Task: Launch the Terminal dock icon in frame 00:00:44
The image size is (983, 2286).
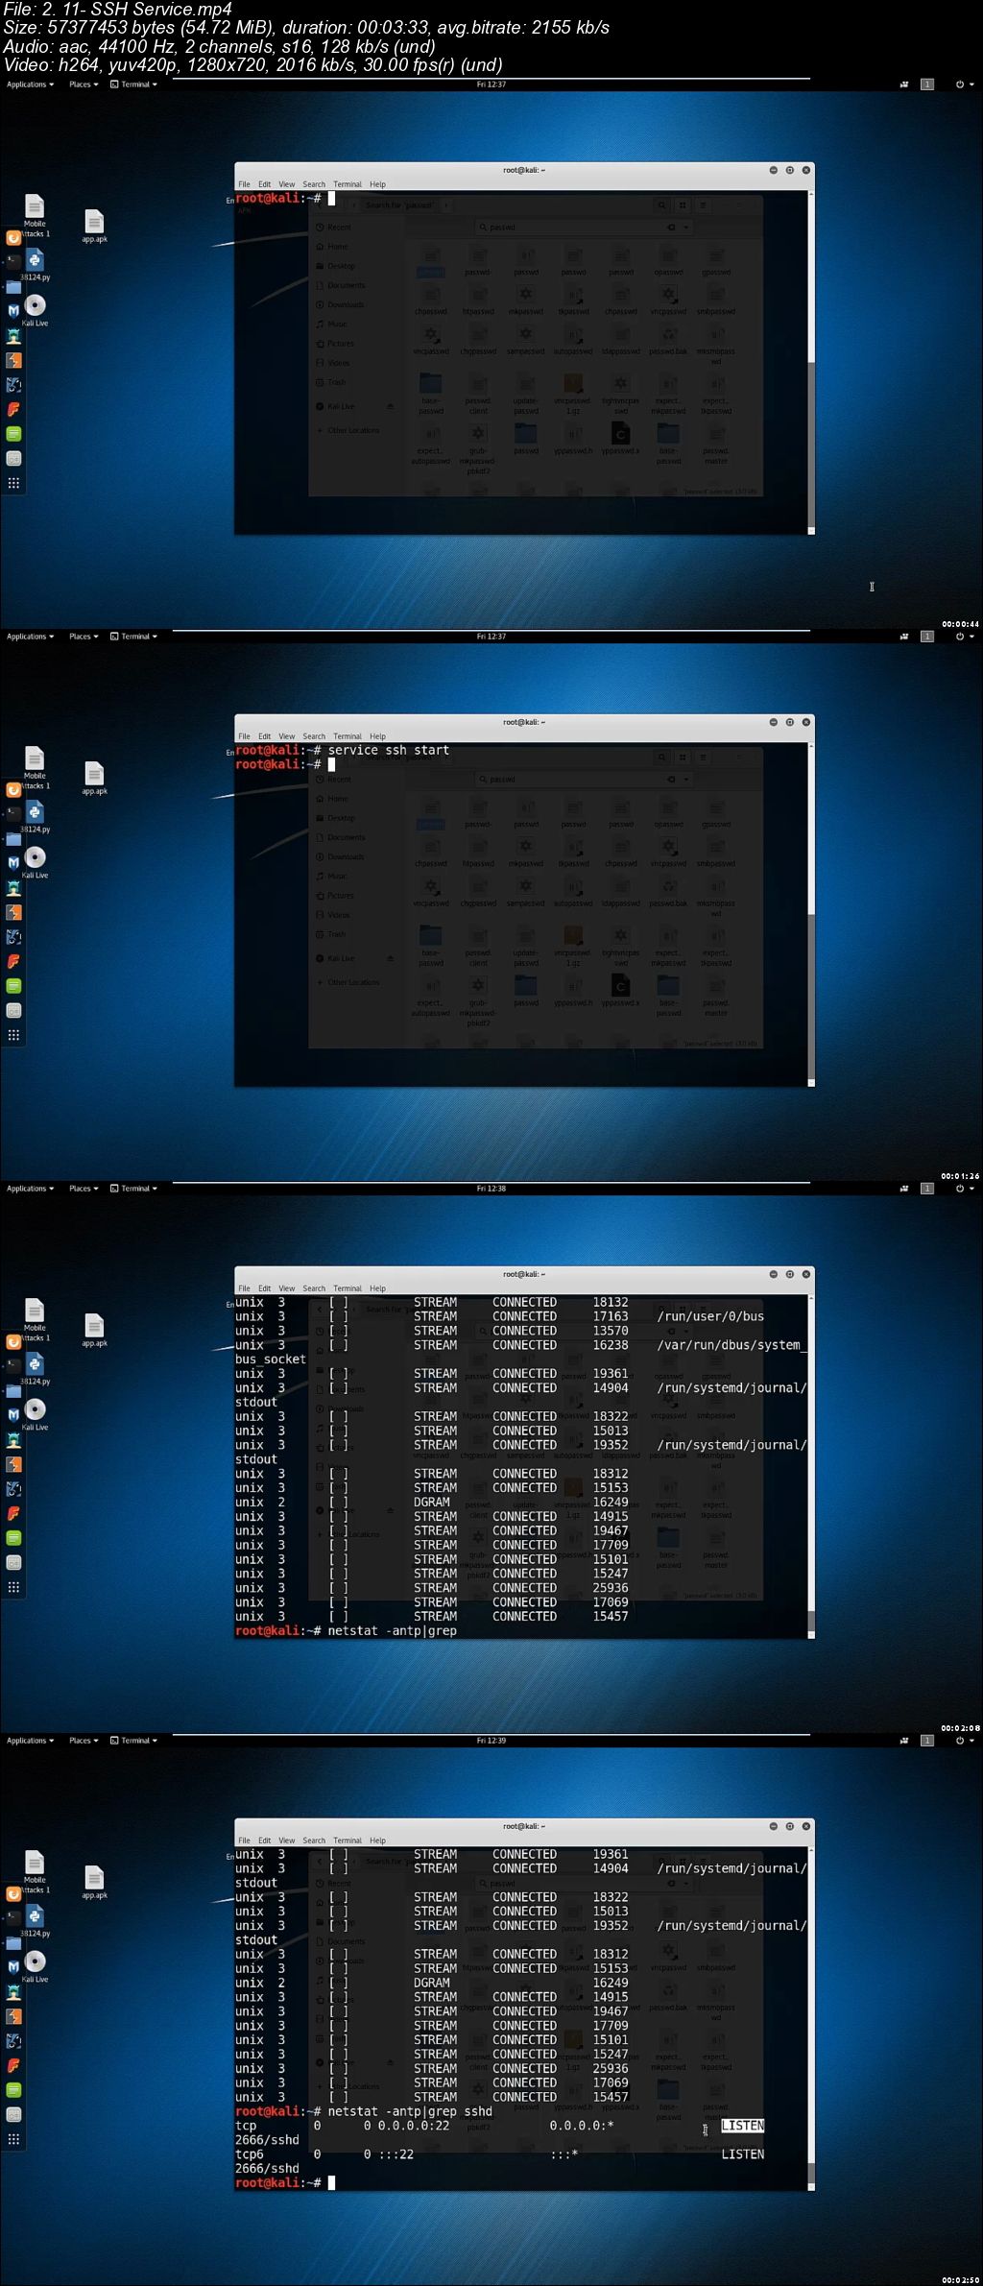Action: pos(13,261)
